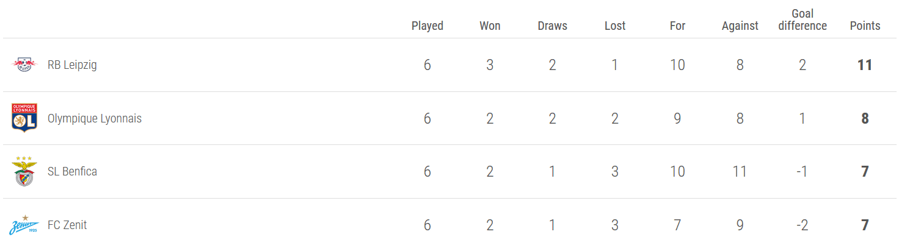Viewport: 899px width, 251px height.
Task: Click FC Zenit's -2 goal difference value
Action: pyautogui.click(x=803, y=225)
